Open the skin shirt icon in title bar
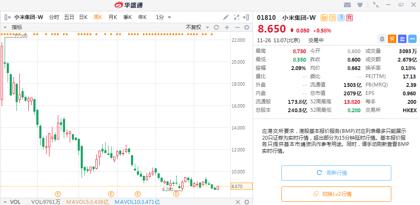 coord(360,5)
